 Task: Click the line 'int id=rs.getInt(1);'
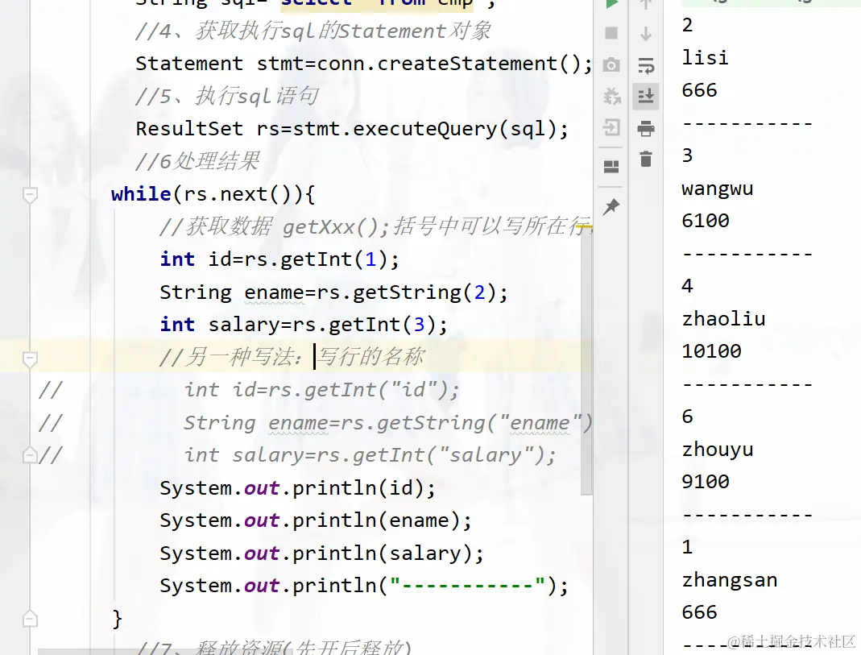click(x=279, y=259)
